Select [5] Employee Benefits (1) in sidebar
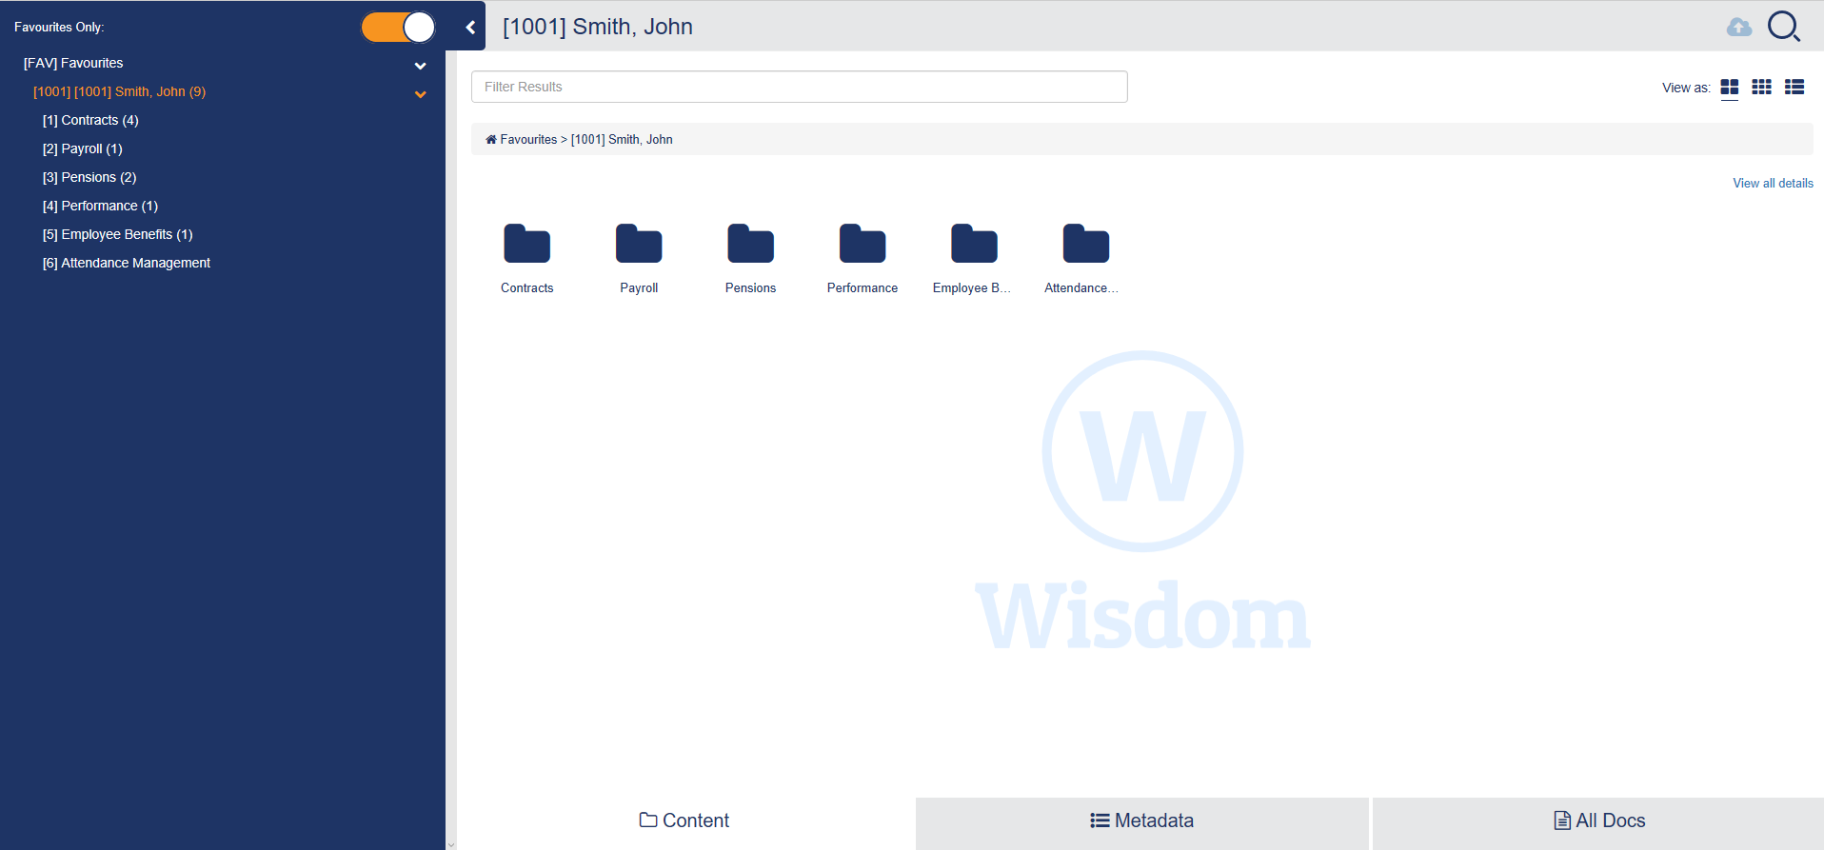The width and height of the screenshot is (1824, 850). pyautogui.click(x=118, y=234)
